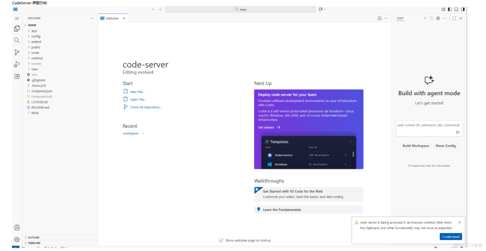This screenshot has height=251, width=486.
Task: Open Source Control in the activity bar
Action: point(16,52)
